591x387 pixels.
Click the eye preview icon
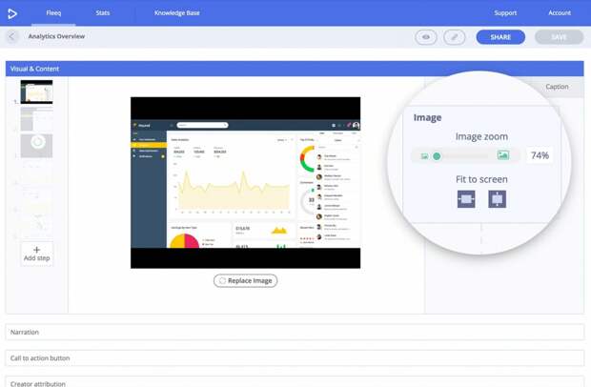coord(426,37)
